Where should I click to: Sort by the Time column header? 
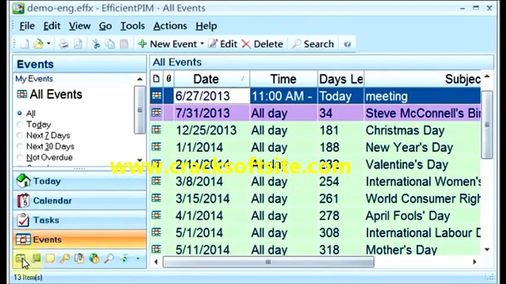pos(284,79)
